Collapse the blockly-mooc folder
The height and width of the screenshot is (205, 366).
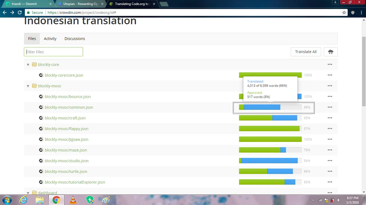point(28,86)
